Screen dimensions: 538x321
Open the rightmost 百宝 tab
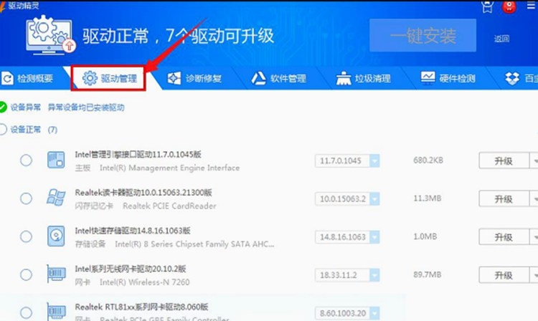pyautogui.click(x=522, y=78)
